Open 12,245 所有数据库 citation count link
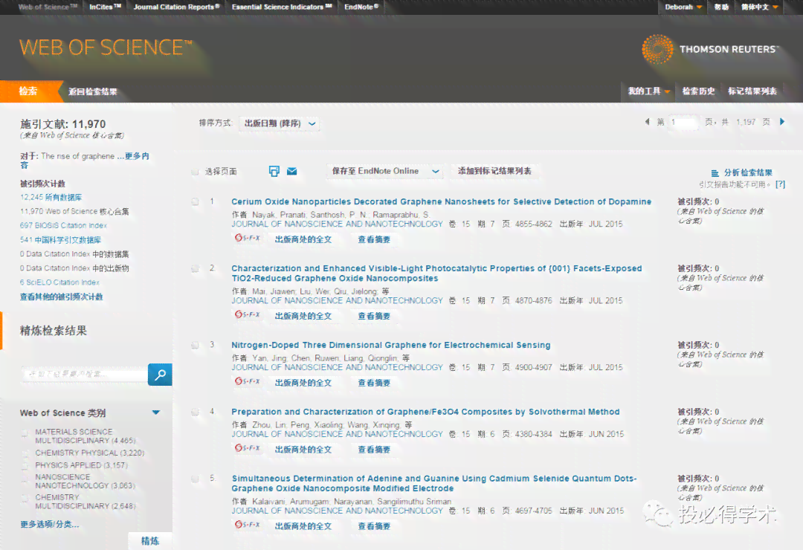 tap(51, 197)
